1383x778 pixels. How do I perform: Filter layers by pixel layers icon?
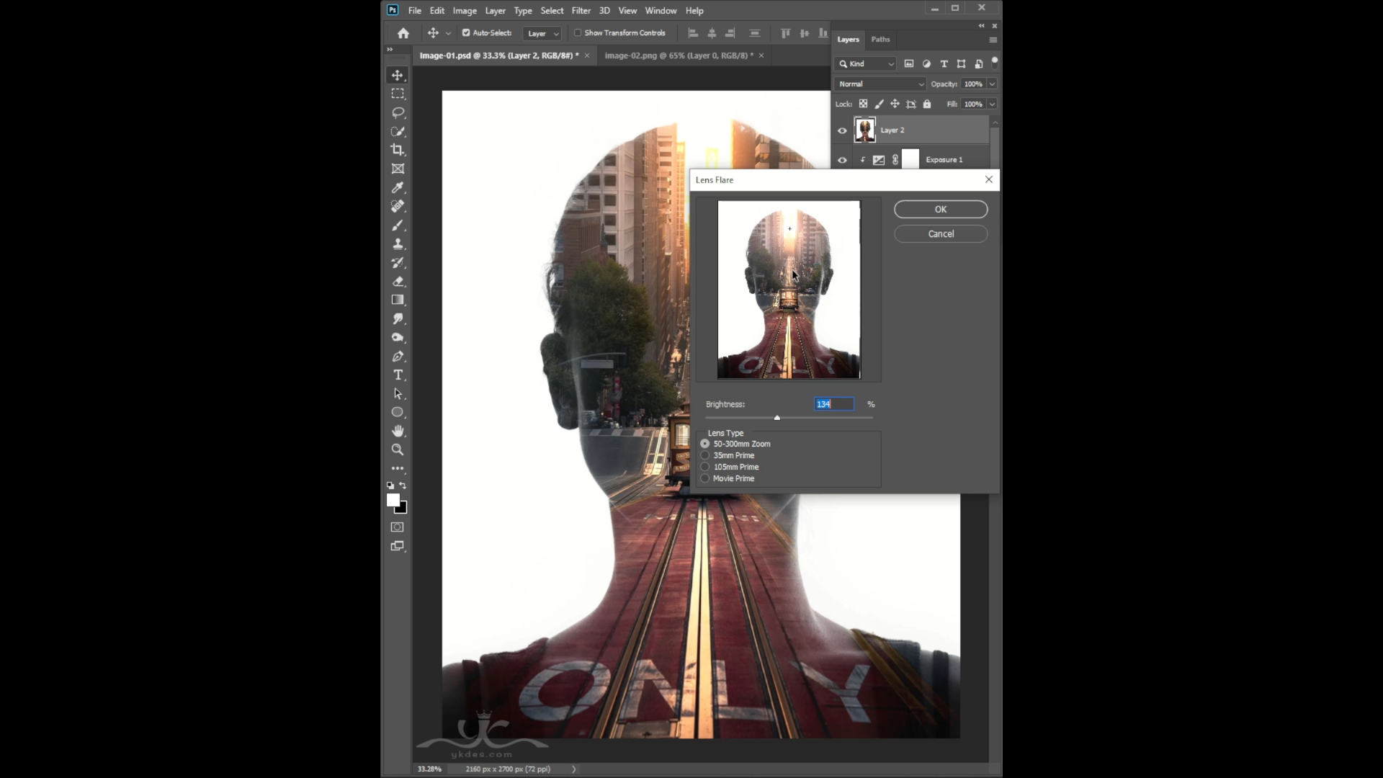[x=909, y=63]
